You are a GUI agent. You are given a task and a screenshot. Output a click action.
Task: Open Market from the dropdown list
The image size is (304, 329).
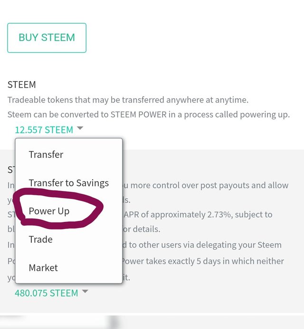point(43,268)
